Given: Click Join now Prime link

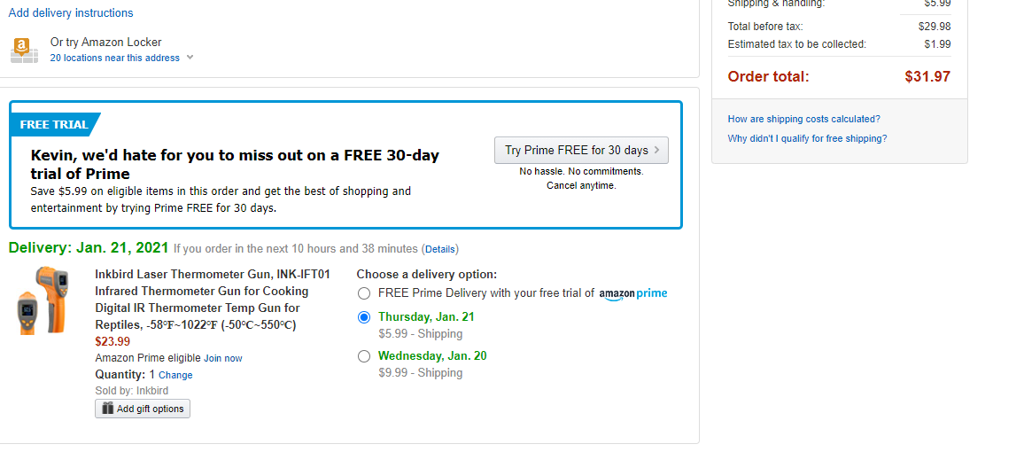Looking at the screenshot, I should (x=222, y=359).
